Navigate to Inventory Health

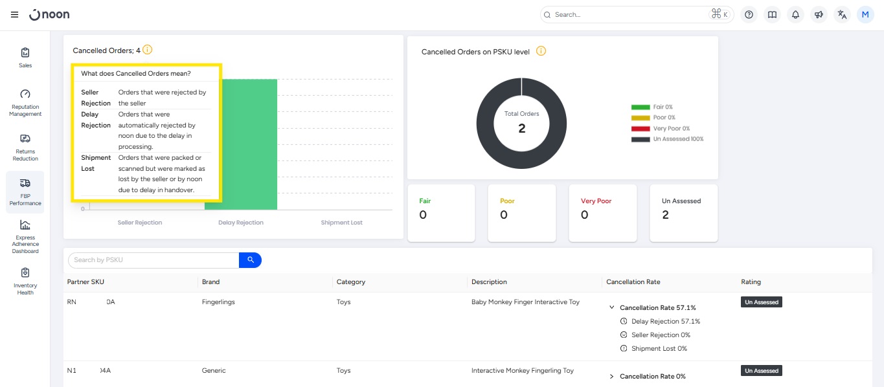pos(25,280)
